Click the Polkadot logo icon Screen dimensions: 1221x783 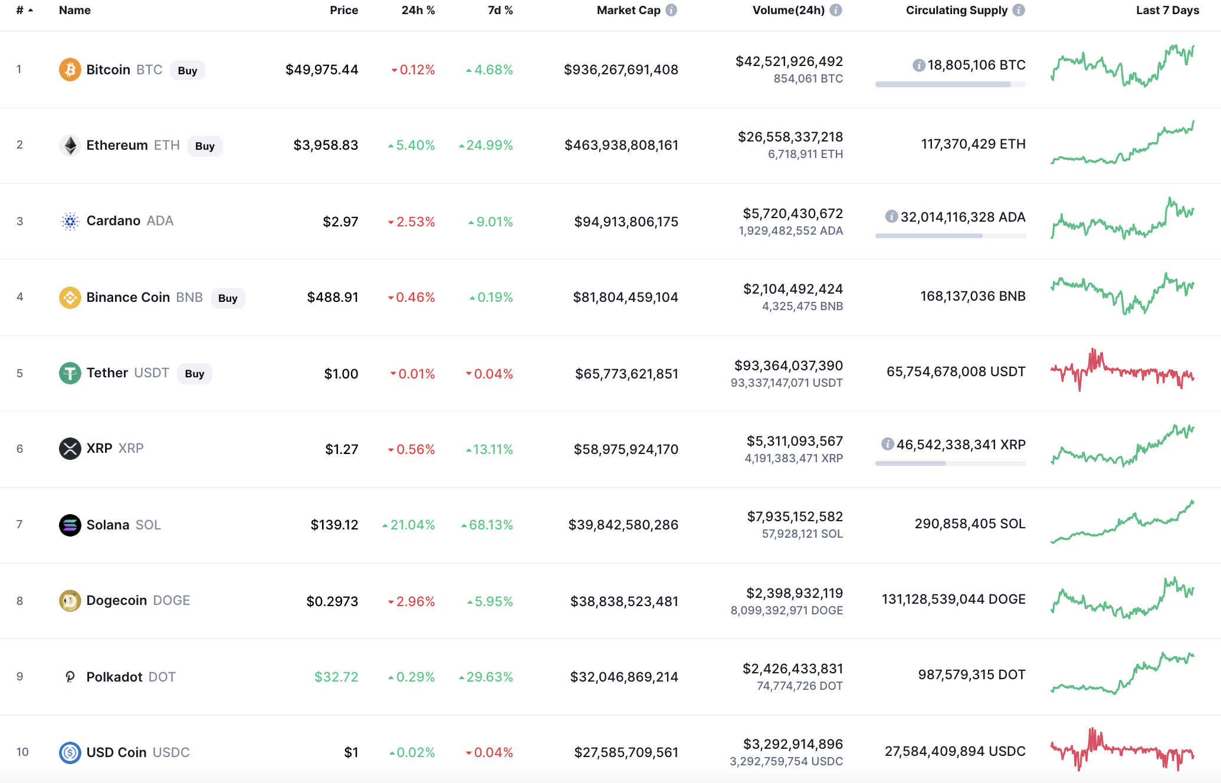pyautogui.click(x=70, y=676)
